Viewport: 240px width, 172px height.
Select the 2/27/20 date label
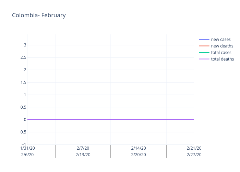(194, 155)
